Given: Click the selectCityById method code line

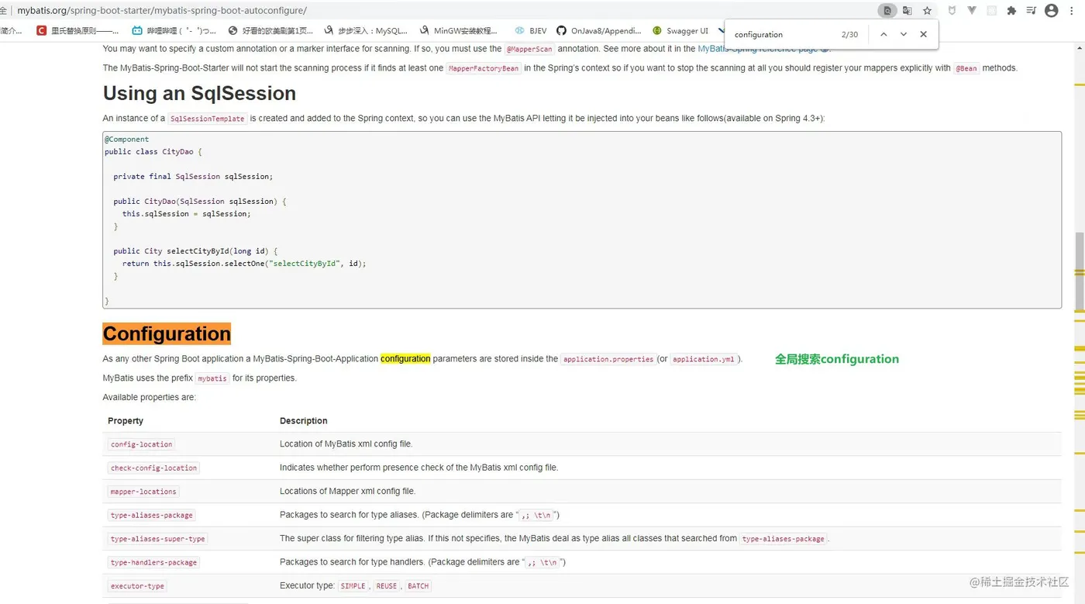Looking at the screenshot, I should pos(195,251).
